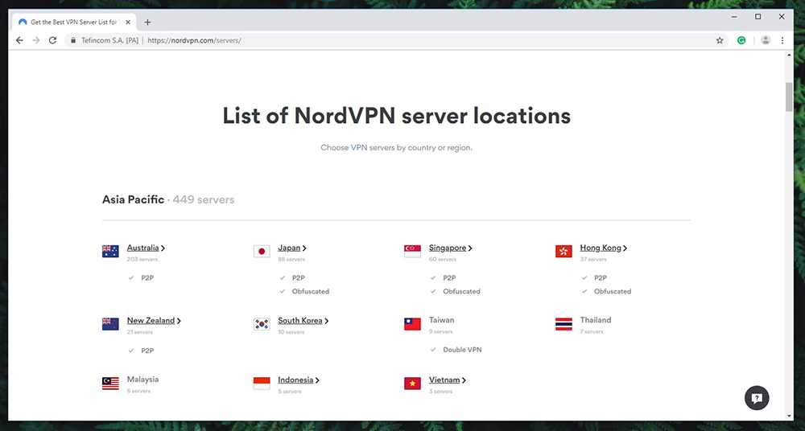This screenshot has height=431, width=805.
Task: Open the Grammarly extension icon
Action: (x=741, y=40)
